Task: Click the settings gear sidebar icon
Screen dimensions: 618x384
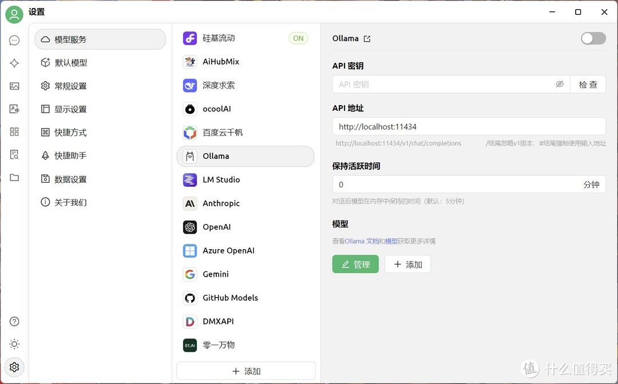Action: pyautogui.click(x=14, y=367)
